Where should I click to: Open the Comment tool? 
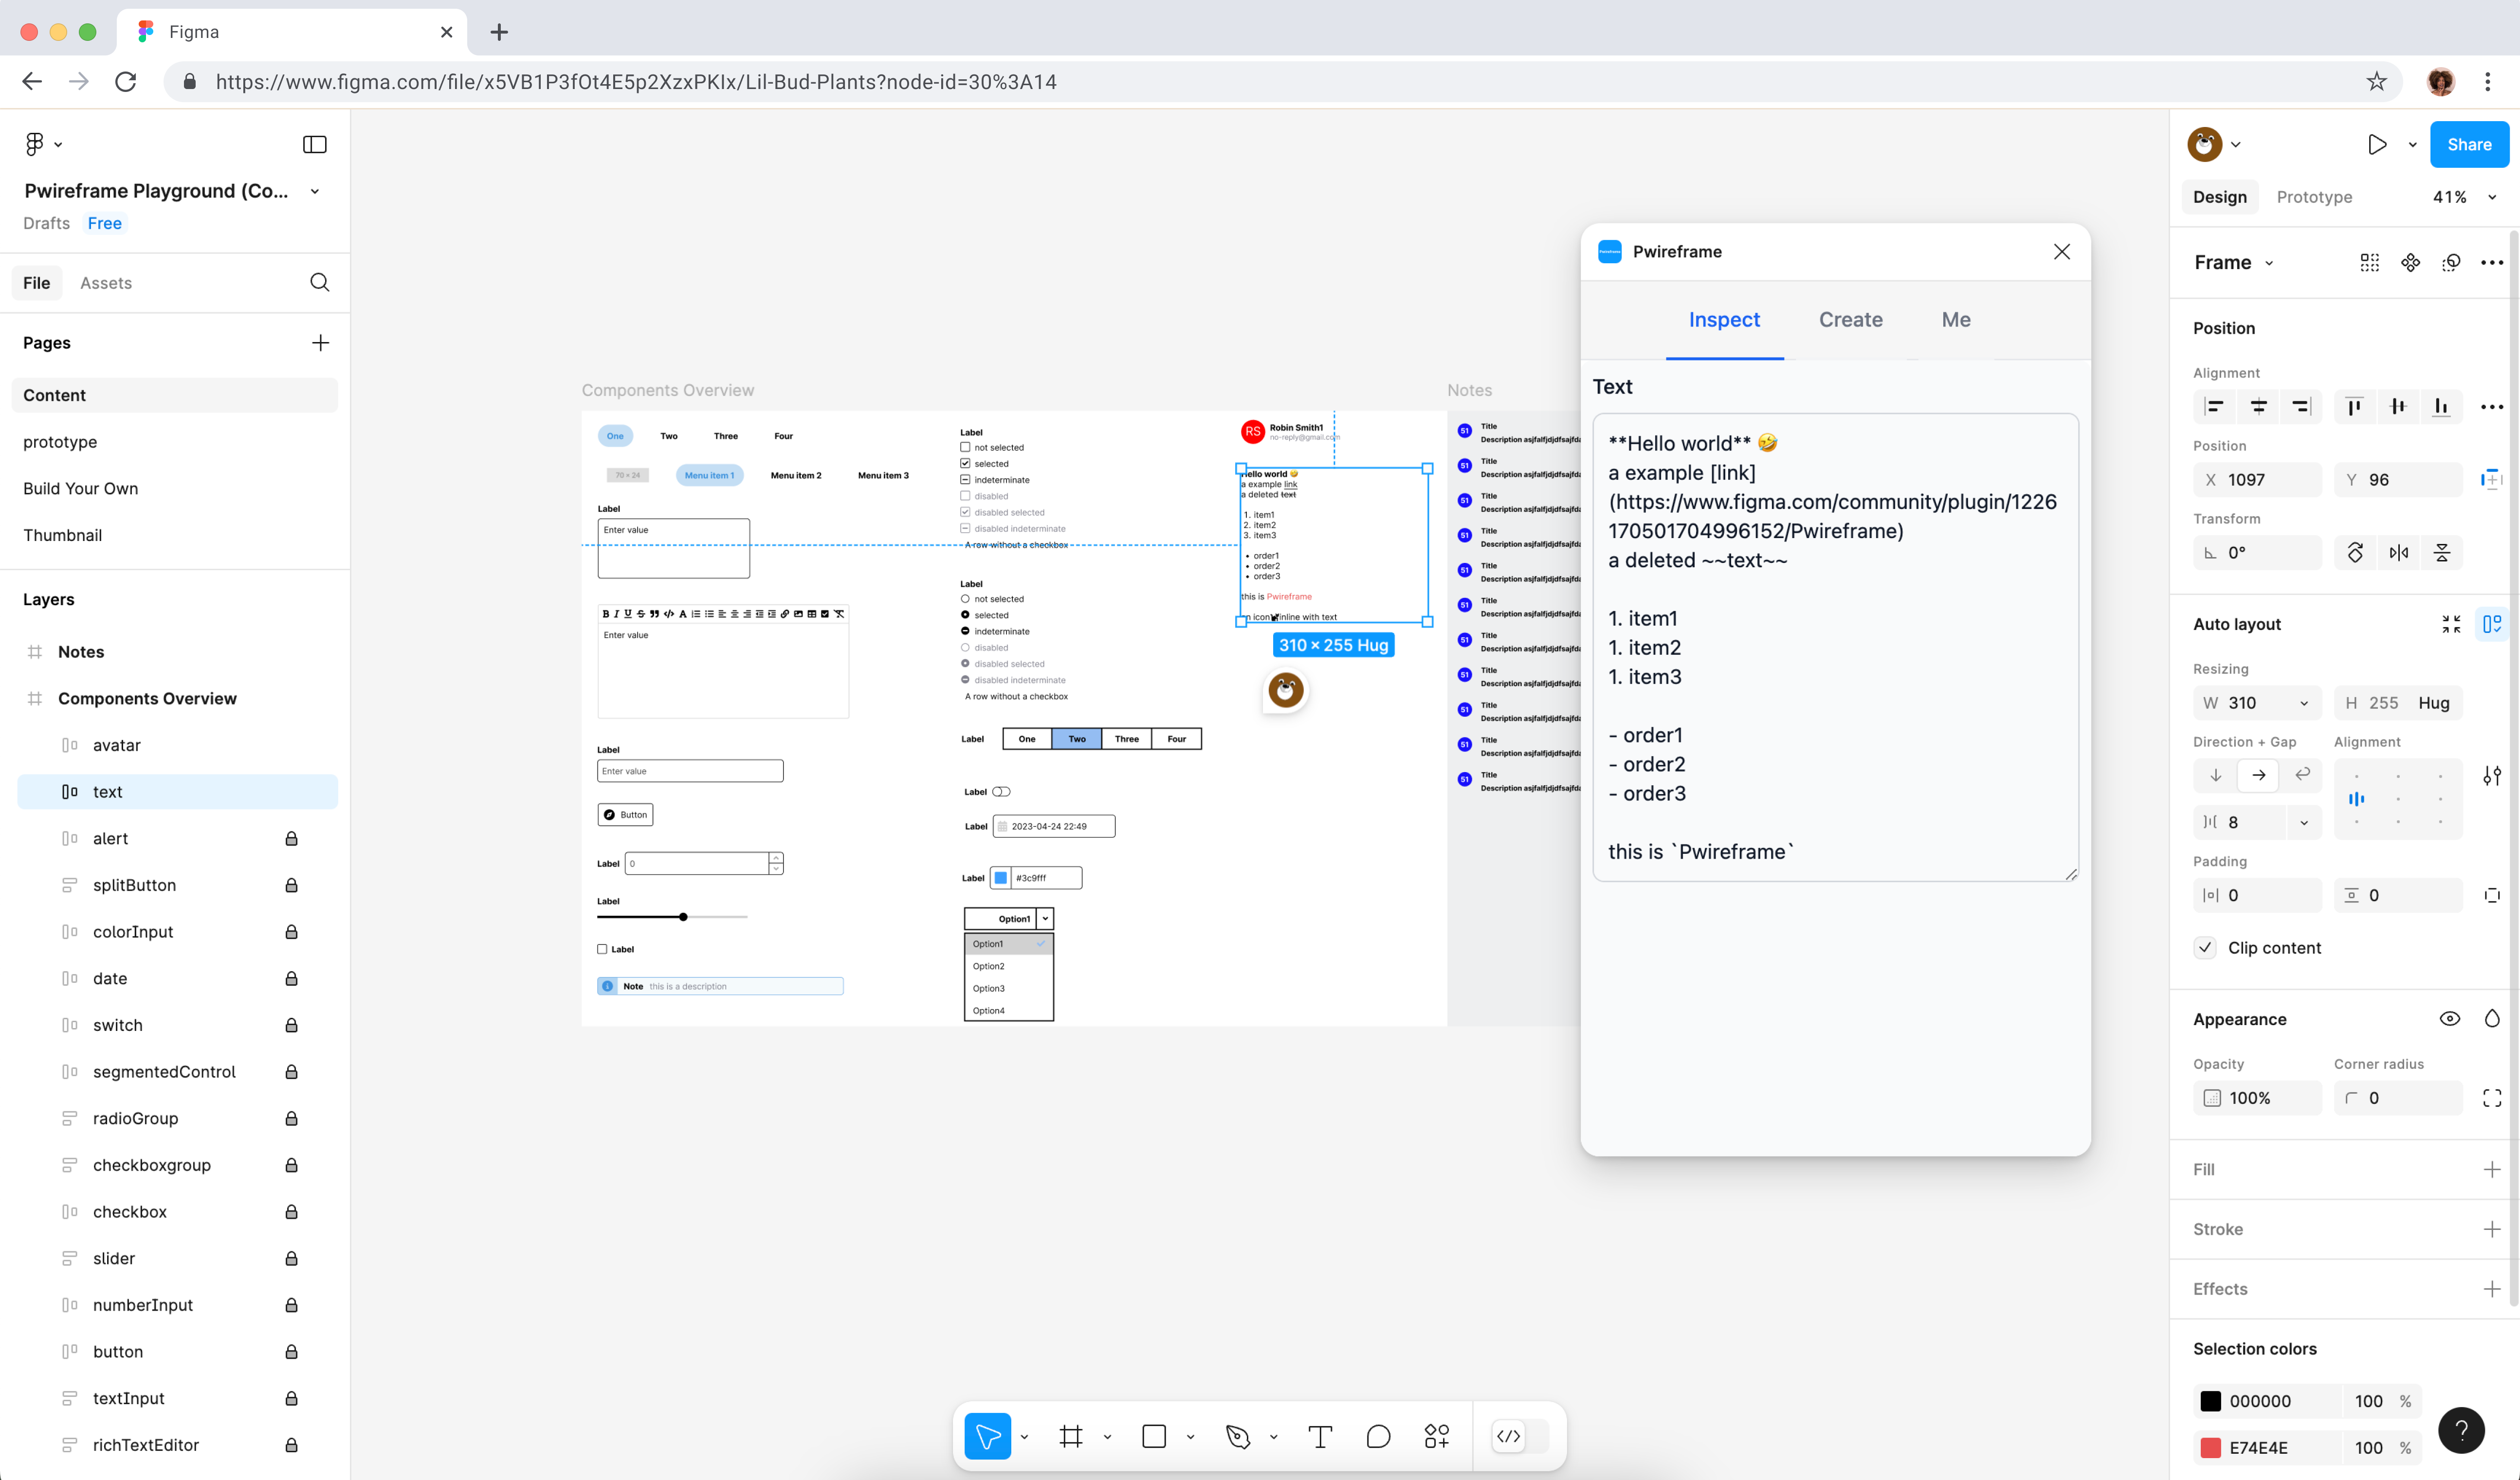tap(1378, 1436)
